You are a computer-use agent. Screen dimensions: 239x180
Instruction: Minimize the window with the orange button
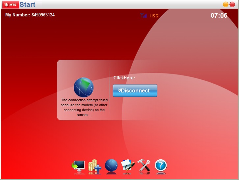226,4
